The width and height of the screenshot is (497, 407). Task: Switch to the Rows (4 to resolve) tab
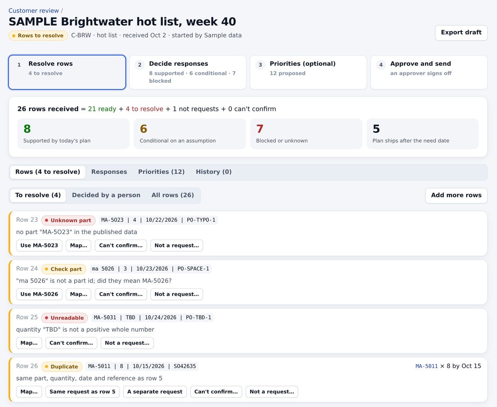coord(48,172)
